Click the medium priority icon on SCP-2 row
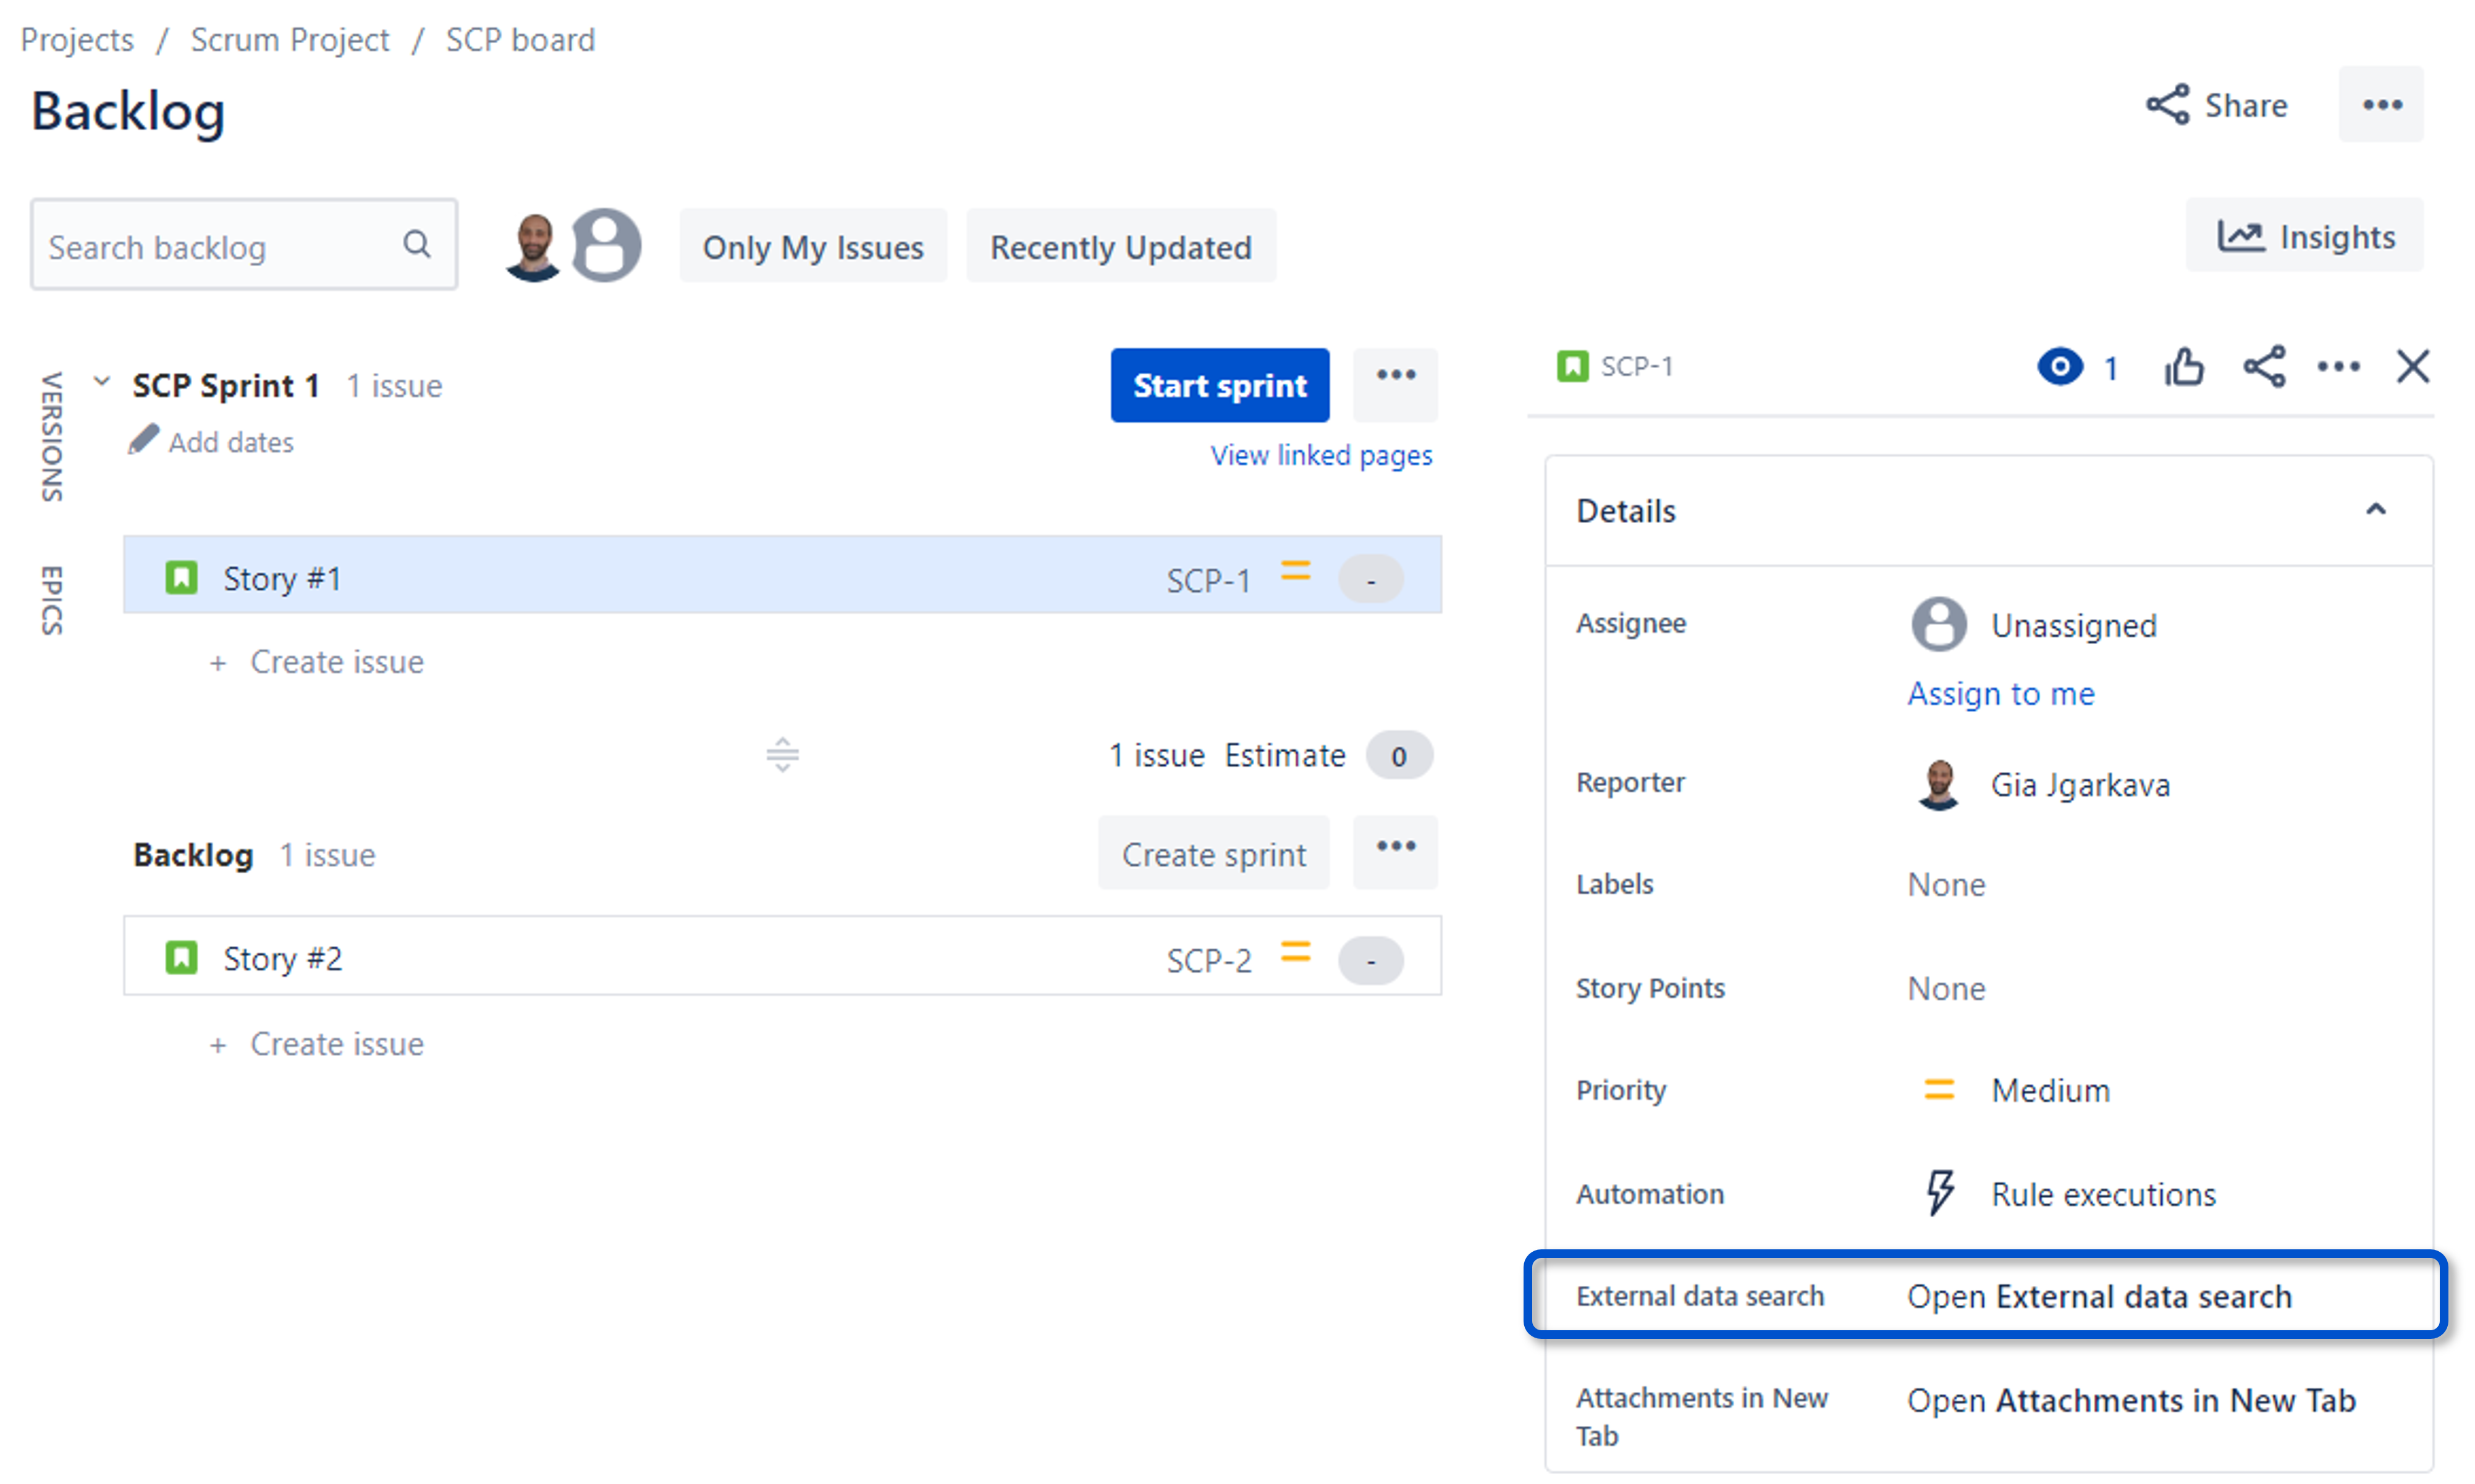 [1296, 952]
